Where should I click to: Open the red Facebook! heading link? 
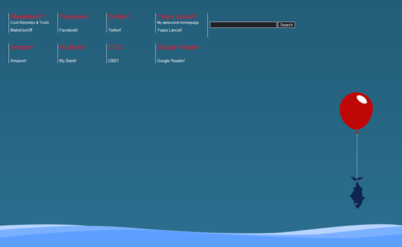(74, 16)
